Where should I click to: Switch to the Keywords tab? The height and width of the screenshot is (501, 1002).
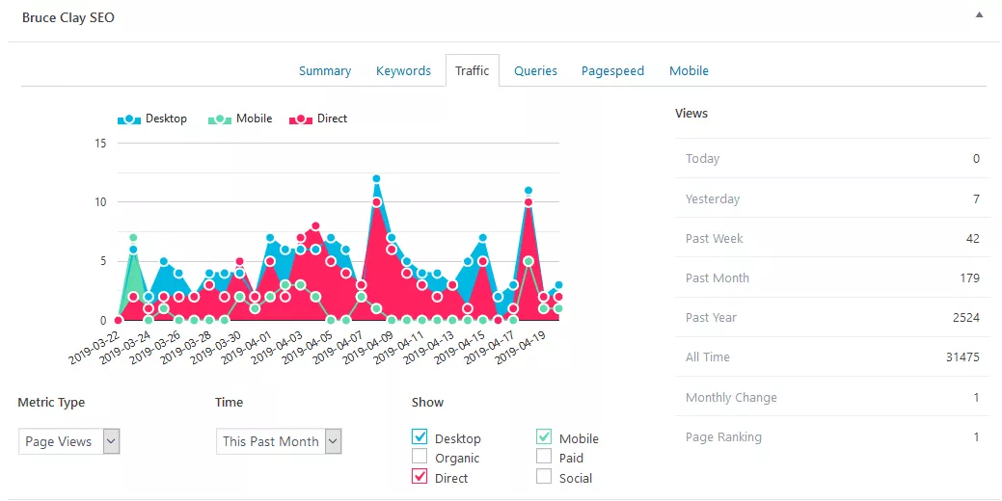point(403,71)
